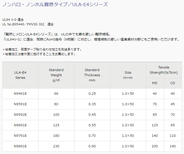
Task: Click the N9791E product code
Action: pos(20,136)
